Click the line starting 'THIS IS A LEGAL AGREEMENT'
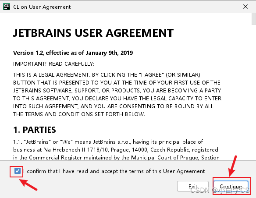 click(107, 75)
